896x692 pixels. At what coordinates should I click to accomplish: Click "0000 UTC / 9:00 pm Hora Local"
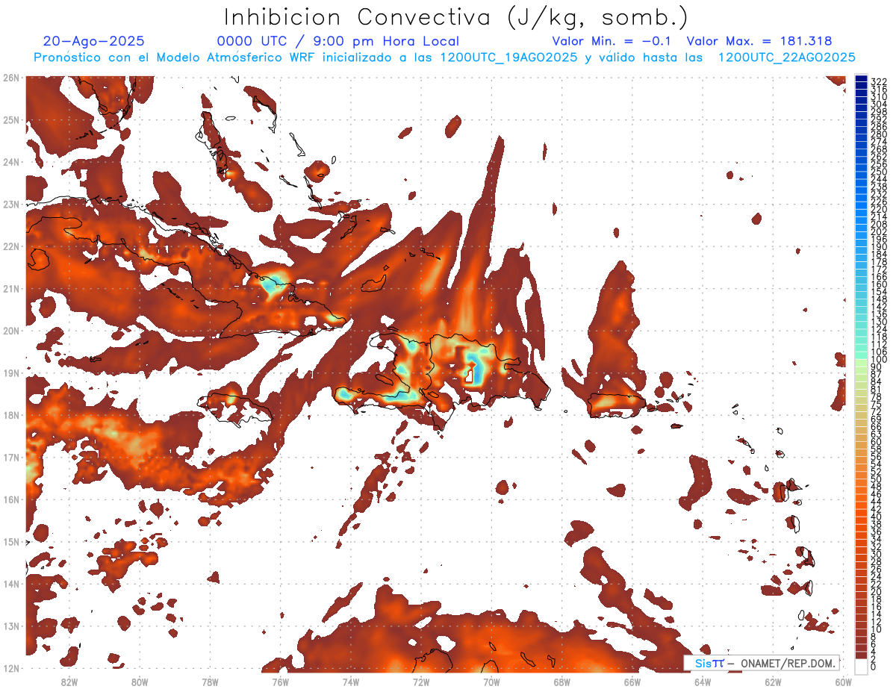(338, 41)
